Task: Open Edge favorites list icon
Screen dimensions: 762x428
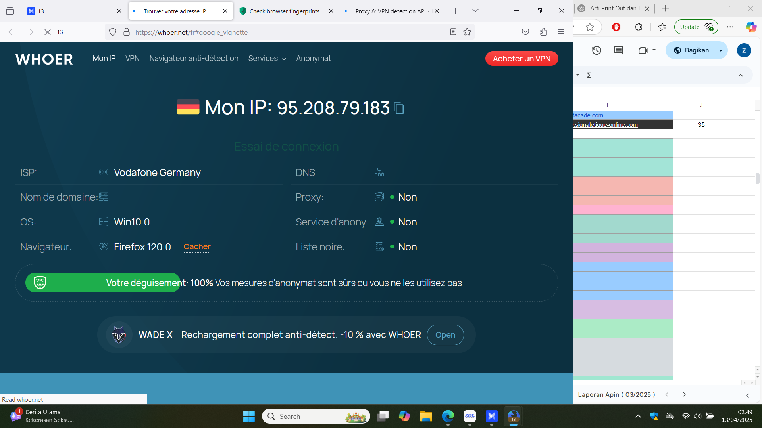Action: pyautogui.click(x=662, y=27)
